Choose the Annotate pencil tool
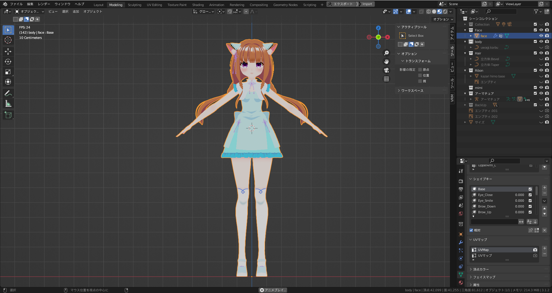The image size is (552, 293). (x=8, y=93)
